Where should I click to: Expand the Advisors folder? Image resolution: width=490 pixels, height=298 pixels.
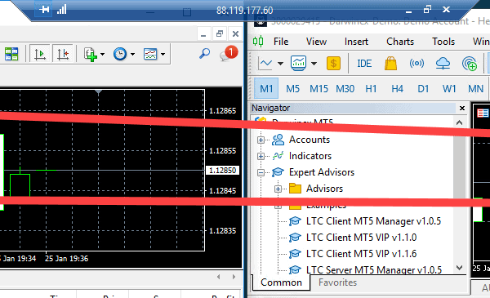point(278,189)
